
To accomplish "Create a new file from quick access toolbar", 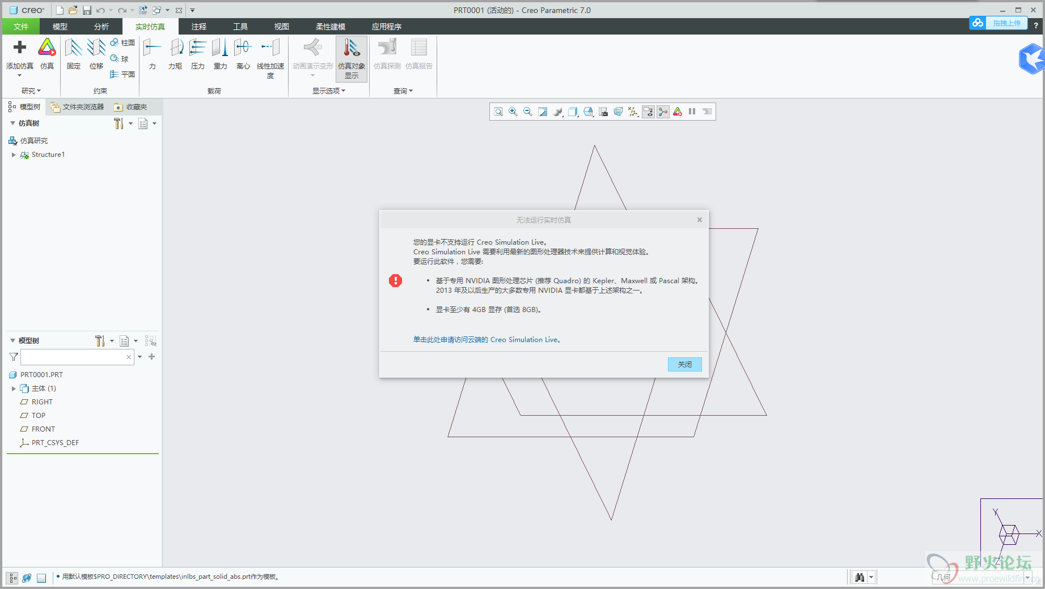I will coord(60,10).
